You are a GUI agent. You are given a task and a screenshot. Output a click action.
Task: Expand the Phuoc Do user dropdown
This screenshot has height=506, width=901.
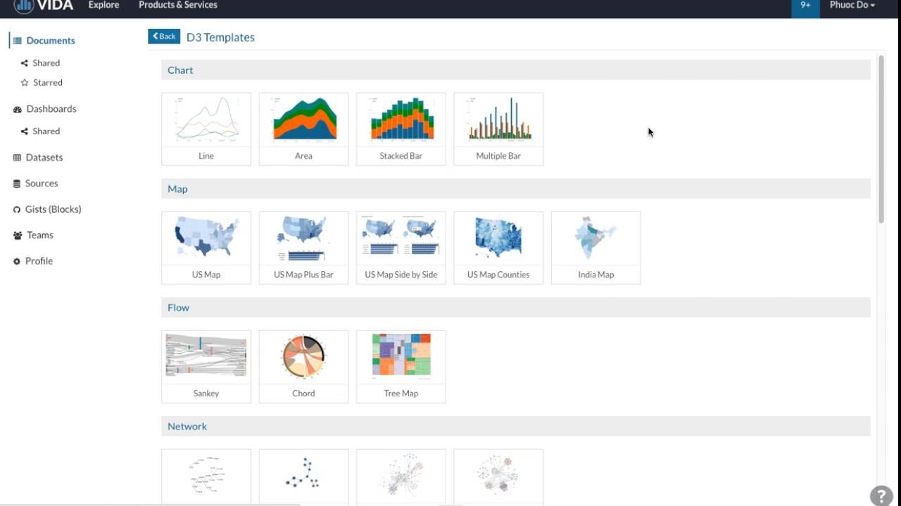[852, 6]
